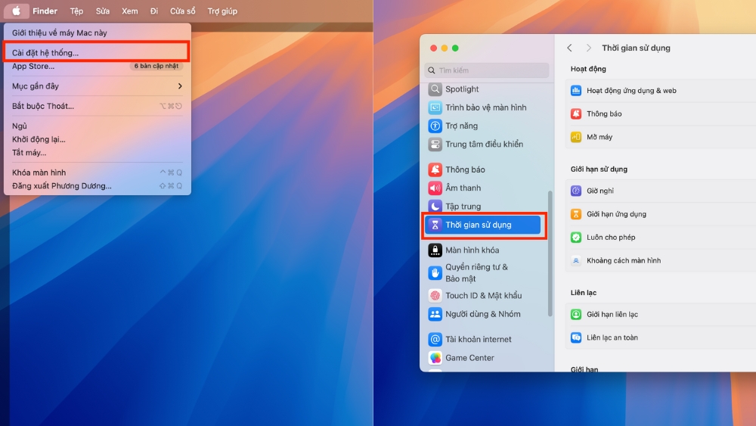
Task: Click the Thông báo icon in Hoạt động section
Action: click(x=575, y=113)
